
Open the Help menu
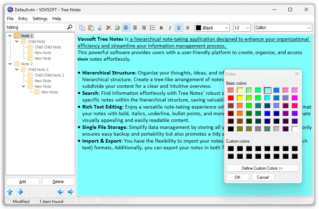(x=57, y=19)
